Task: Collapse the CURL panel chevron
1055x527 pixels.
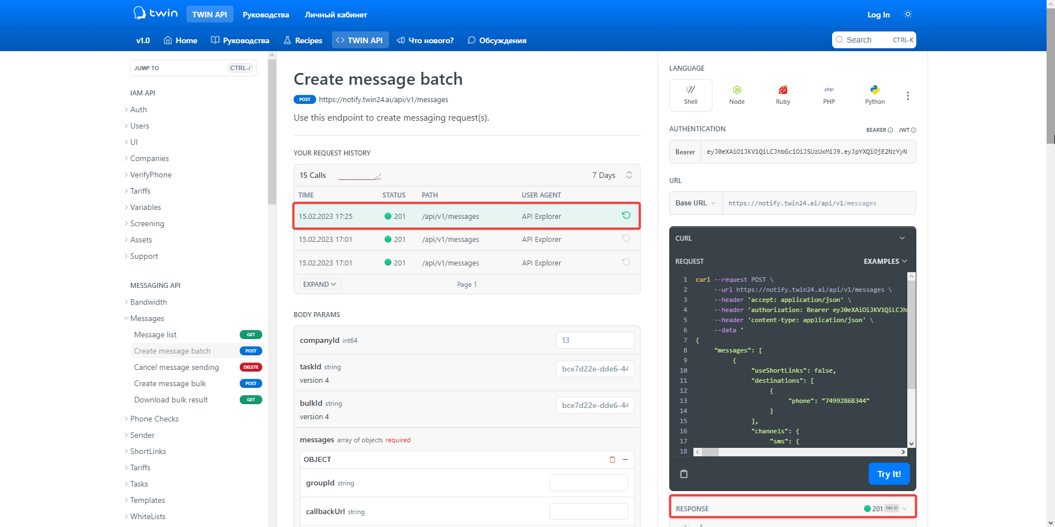Action: click(x=902, y=238)
